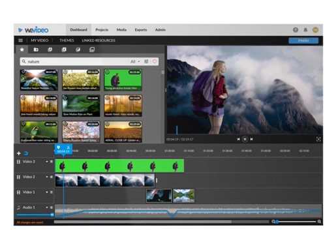This screenshot has width=336, height=238.
Task: Favorite the pine forest woods clip heart
Action: (23, 98)
